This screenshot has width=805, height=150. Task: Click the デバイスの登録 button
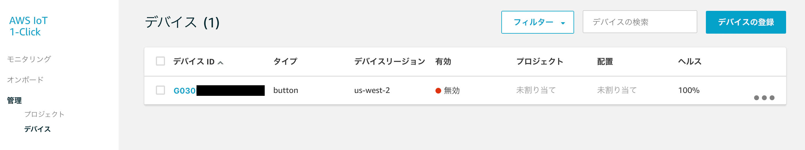tap(746, 22)
